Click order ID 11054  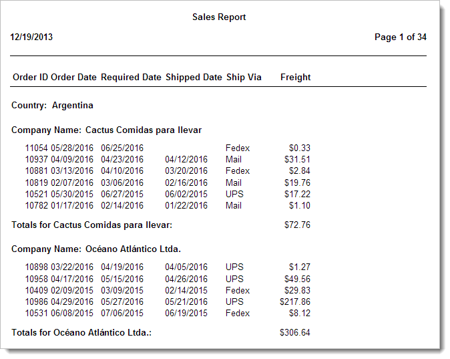36,148
